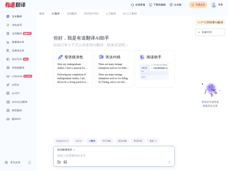
Task: Open LobsterAI in the sidebar
Action: (14, 76)
